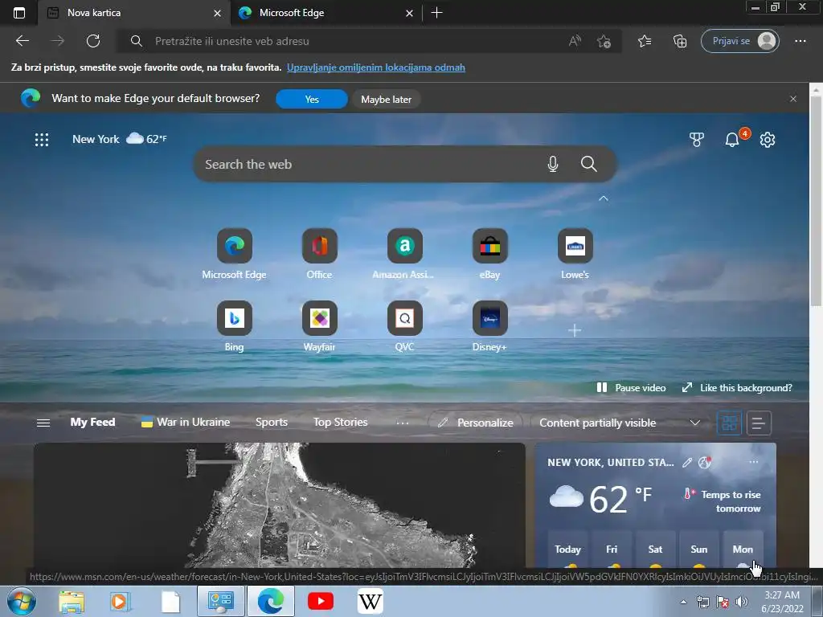Screen dimensions: 823x617
Task: Click the Personalize button
Action: pos(476,423)
